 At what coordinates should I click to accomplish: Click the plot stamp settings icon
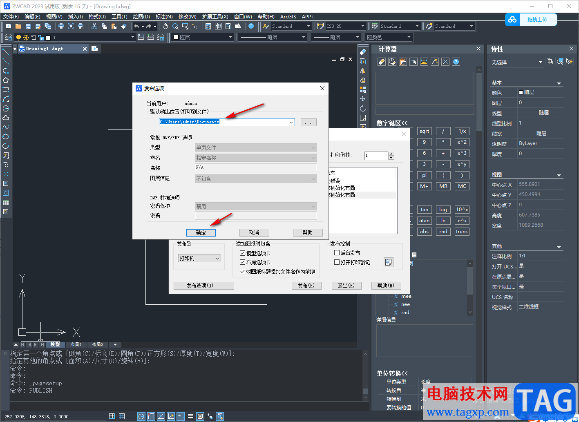click(389, 262)
